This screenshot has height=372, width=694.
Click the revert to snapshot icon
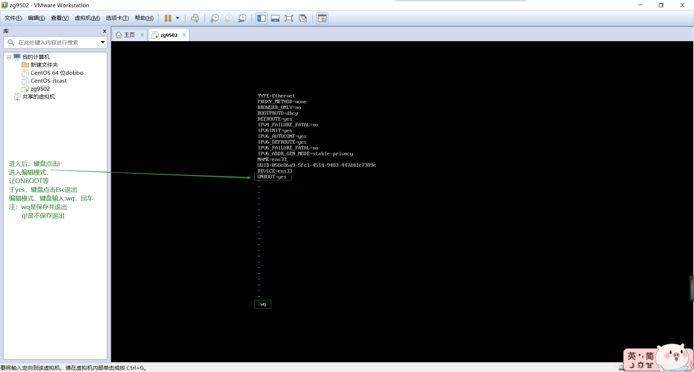(x=228, y=18)
